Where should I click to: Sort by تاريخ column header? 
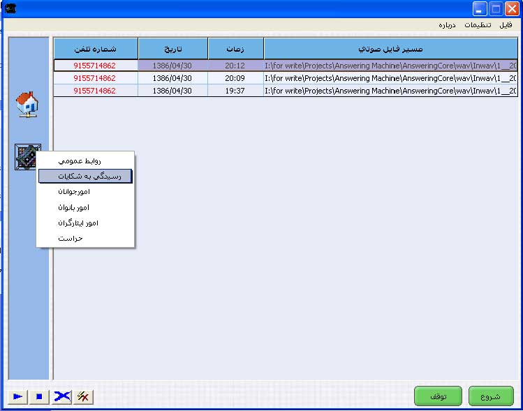tap(173, 49)
